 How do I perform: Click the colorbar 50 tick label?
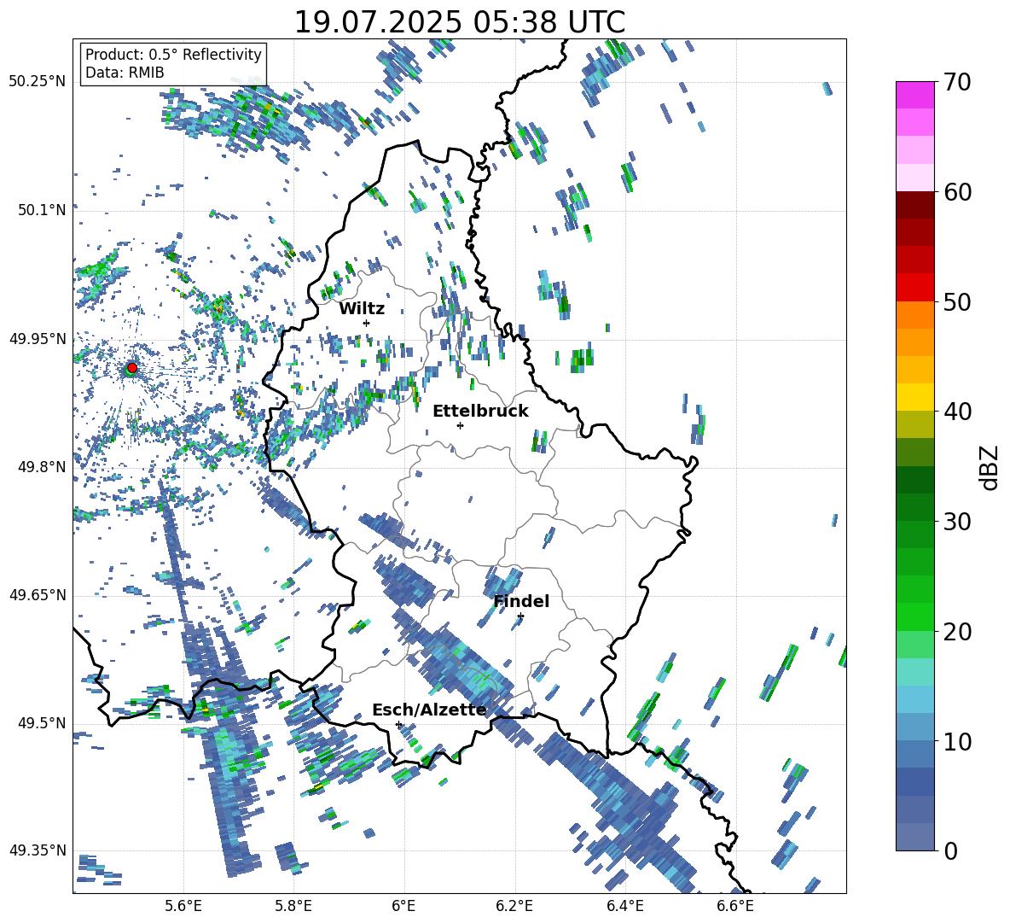tap(958, 301)
